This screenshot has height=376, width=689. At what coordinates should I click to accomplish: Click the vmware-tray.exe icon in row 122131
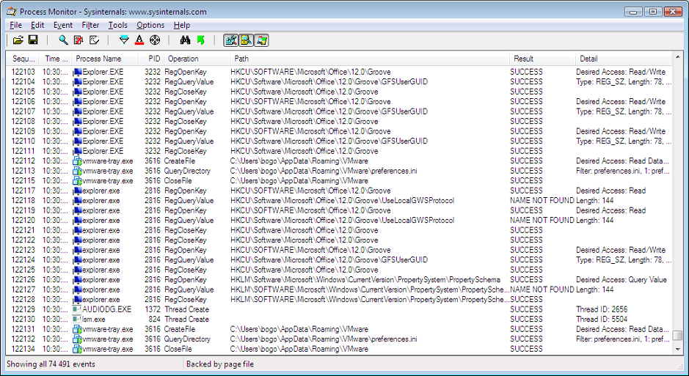[78, 329]
